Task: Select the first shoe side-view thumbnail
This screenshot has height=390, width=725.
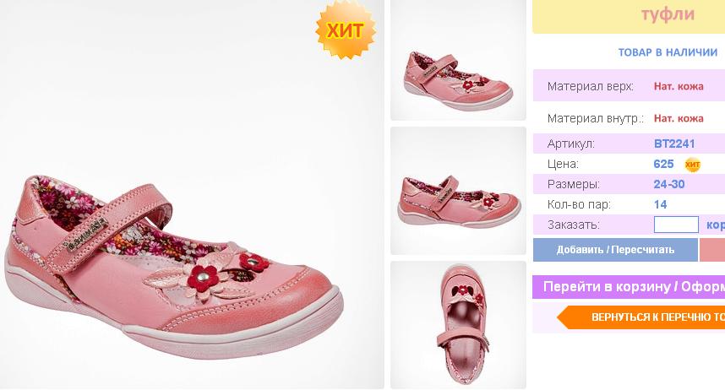Action: click(x=458, y=60)
